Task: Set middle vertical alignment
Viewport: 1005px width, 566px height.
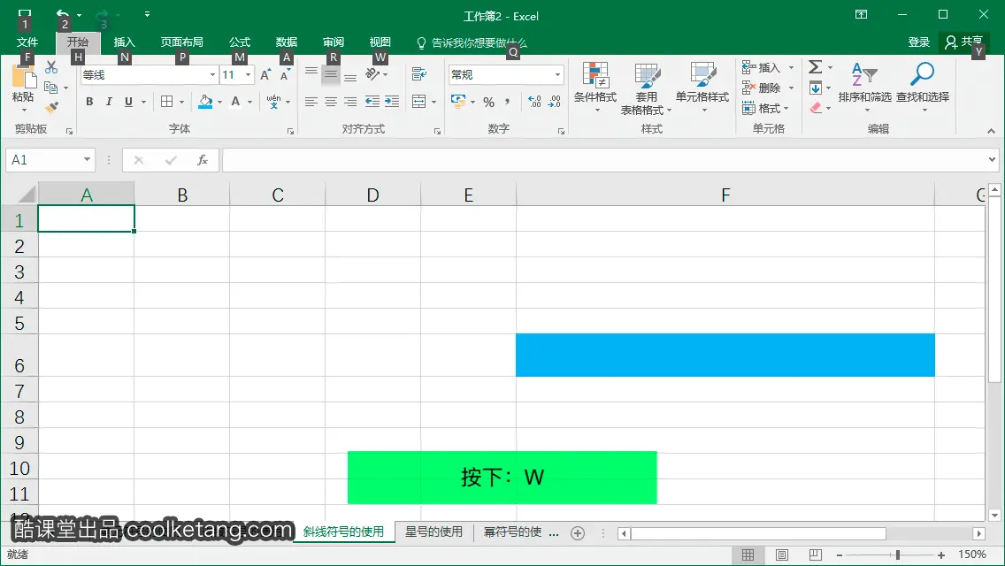Action: click(331, 75)
